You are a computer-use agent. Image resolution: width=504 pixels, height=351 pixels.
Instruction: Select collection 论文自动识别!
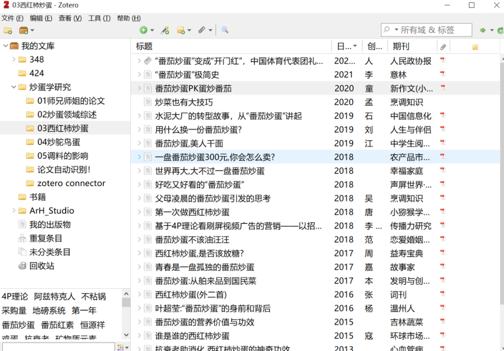pyautogui.click(x=63, y=169)
